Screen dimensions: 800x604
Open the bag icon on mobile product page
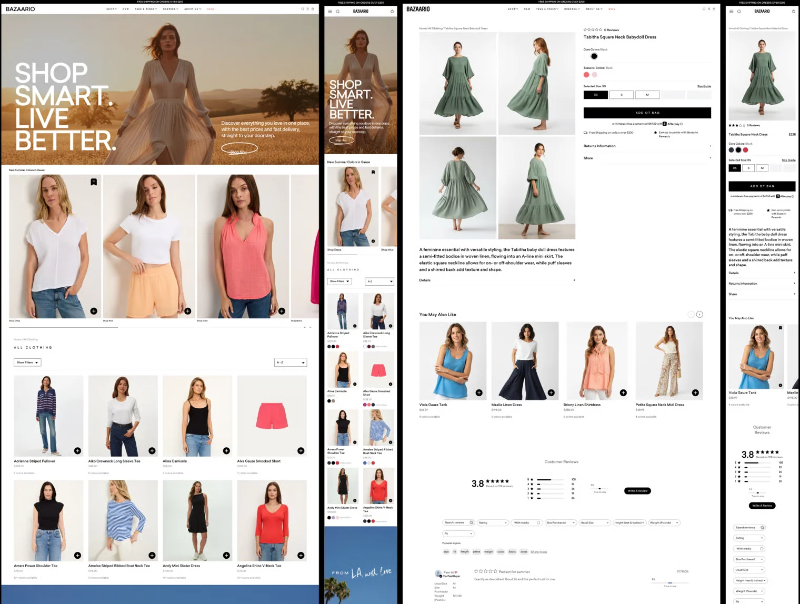coord(794,11)
